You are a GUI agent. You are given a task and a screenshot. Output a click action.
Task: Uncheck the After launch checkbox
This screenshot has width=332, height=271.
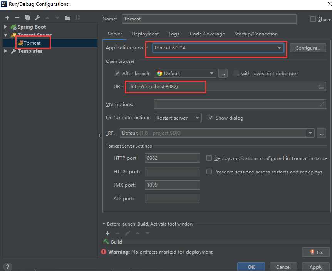click(x=117, y=73)
